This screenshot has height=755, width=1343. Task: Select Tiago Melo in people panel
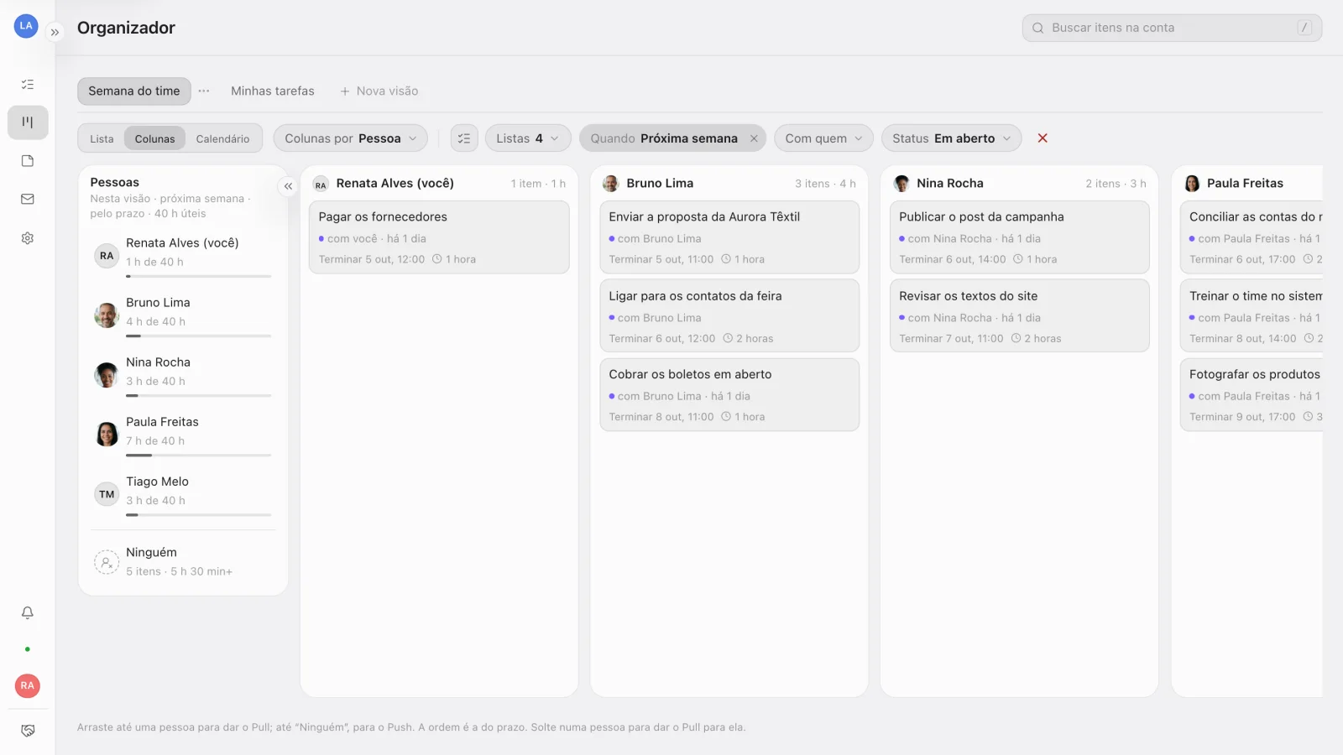[x=183, y=494]
